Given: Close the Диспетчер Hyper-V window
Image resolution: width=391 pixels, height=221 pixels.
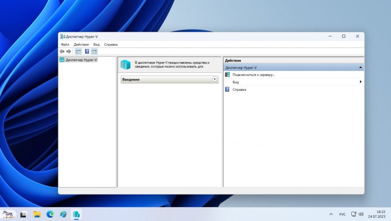Looking at the screenshot, I should [357, 36].
